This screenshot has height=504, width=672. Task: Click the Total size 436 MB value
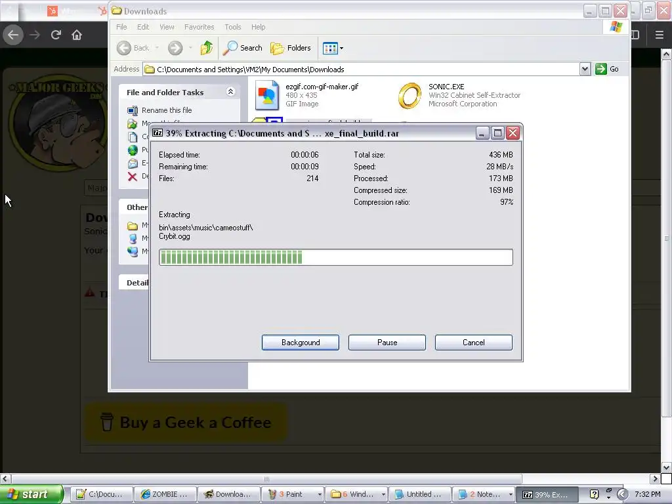click(501, 155)
